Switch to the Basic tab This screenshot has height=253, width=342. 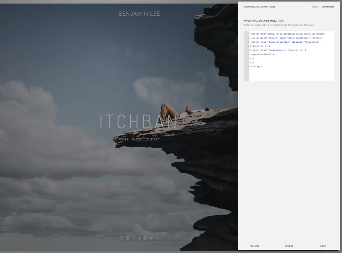click(315, 7)
